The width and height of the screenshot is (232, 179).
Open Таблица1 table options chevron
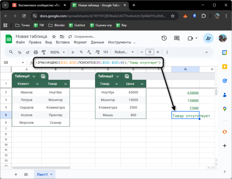point(34,76)
